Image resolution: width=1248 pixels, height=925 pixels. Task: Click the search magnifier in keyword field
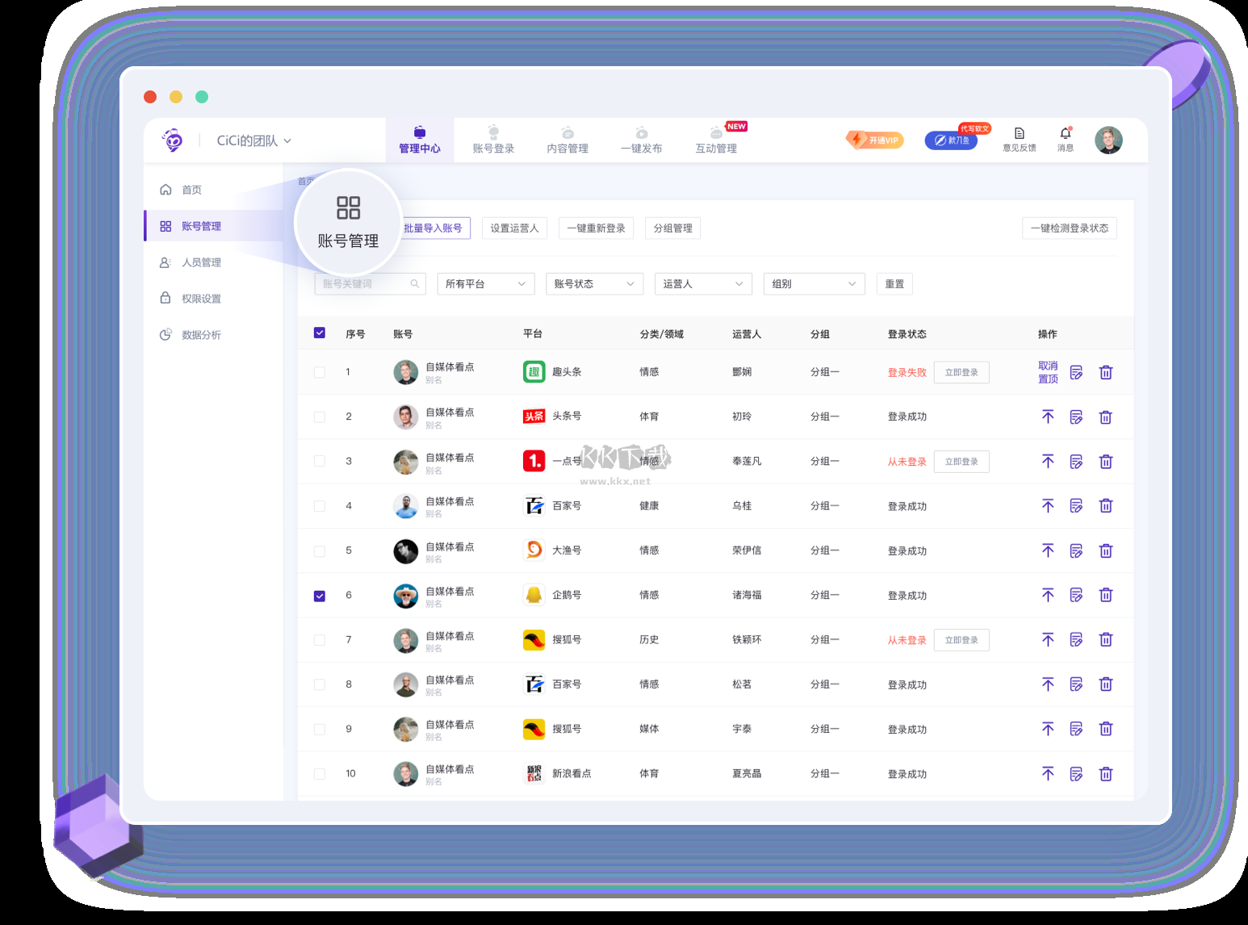[x=415, y=284]
